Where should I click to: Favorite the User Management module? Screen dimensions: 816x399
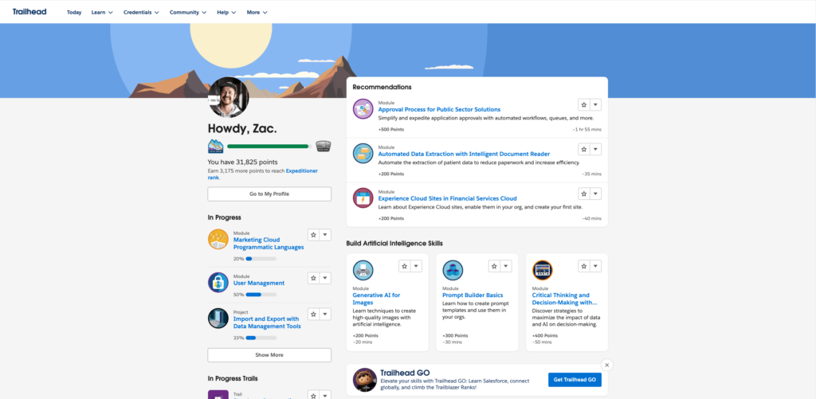313,278
